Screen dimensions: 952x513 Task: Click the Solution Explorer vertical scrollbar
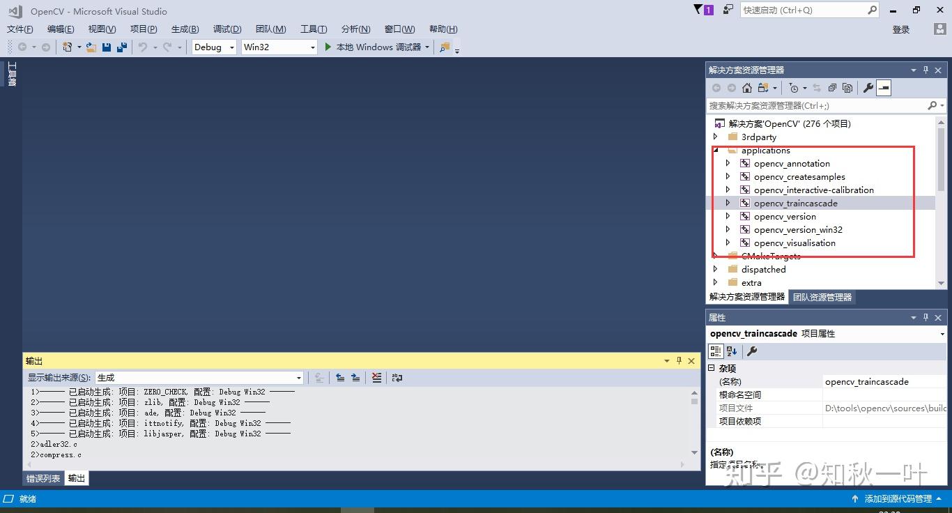click(942, 202)
